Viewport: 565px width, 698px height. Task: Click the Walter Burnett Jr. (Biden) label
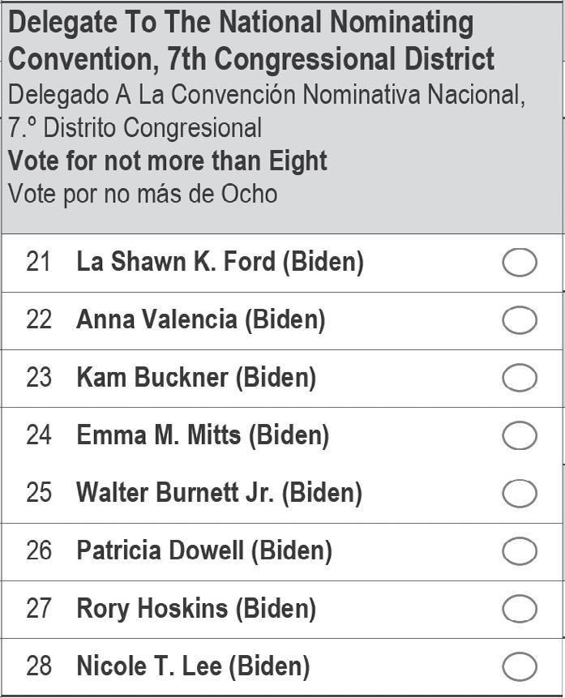pyautogui.click(x=219, y=493)
